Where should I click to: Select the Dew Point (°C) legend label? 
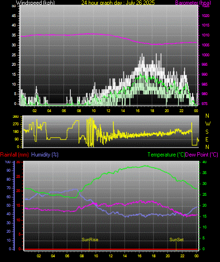click(x=202, y=155)
